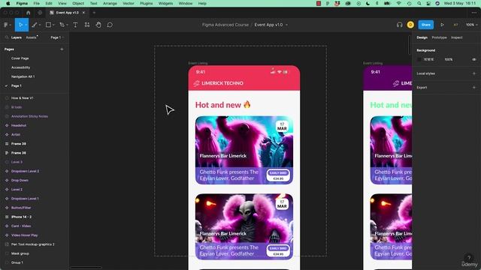The width and height of the screenshot is (481, 270).
Task: Open the help question mark button
Action: click(468, 258)
